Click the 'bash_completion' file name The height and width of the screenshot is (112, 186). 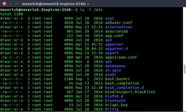click(x=122, y=83)
